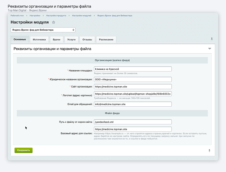Switch to the Основные tab
This screenshot has width=226, height=172.
coord(20,39)
